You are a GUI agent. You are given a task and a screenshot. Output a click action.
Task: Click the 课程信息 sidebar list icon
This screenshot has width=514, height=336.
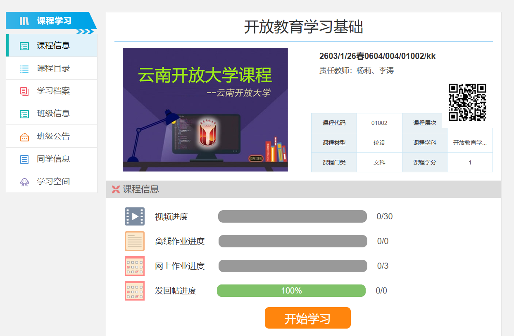click(24, 46)
